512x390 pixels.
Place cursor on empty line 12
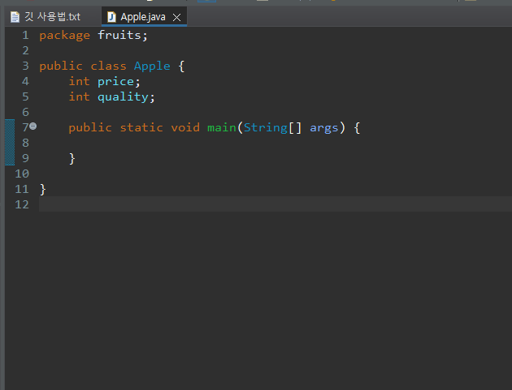pyautogui.click(x=276, y=204)
